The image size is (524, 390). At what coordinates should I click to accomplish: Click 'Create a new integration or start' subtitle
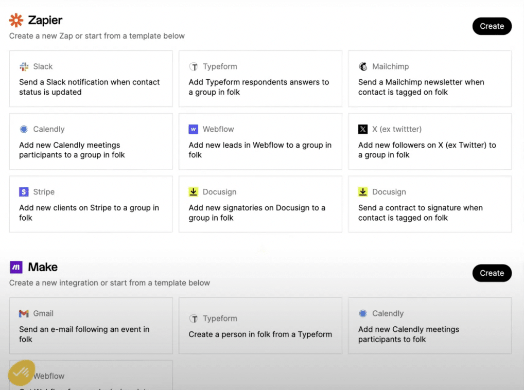coord(110,283)
